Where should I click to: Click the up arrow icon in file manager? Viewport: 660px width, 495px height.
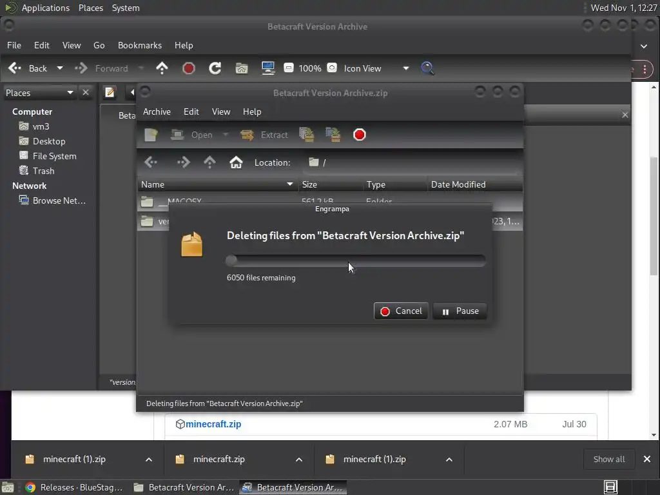pyautogui.click(x=162, y=68)
